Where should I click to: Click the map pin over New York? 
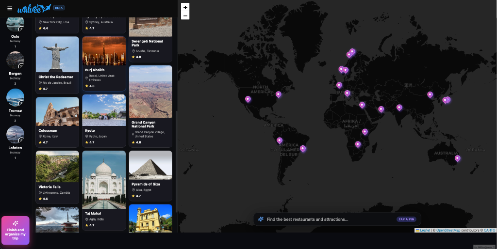tap(278, 94)
